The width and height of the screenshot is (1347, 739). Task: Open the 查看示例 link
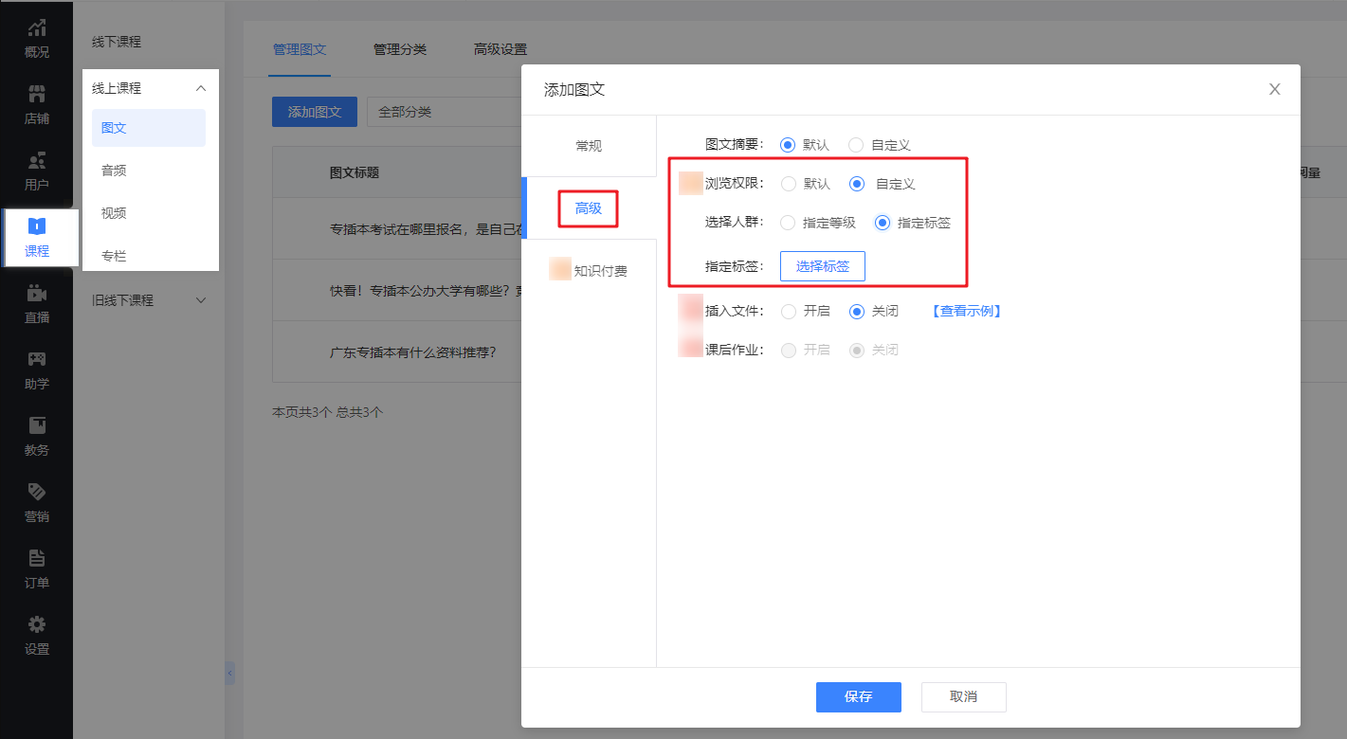coord(966,311)
